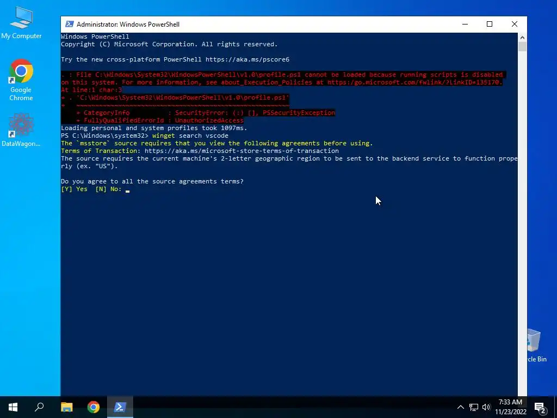Open the DataWagon desktop shortcut
The width and height of the screenshot is (557, 418).
pyautogui.click(x=21, y=130)
